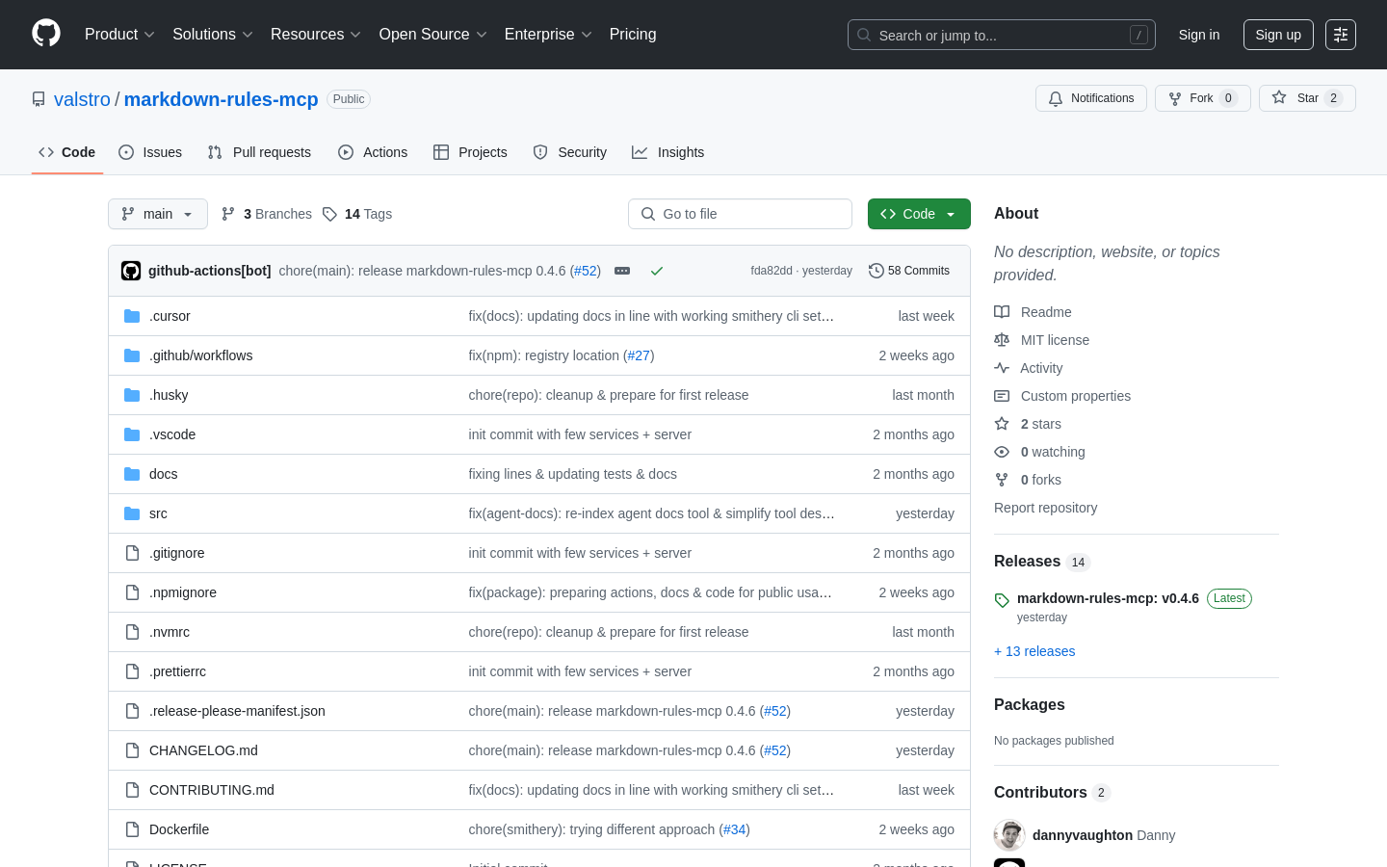Click the src folder icon

pos(132,513)
